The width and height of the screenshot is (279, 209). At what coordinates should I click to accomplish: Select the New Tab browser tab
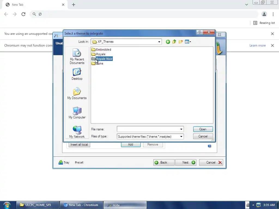[35, 5]
